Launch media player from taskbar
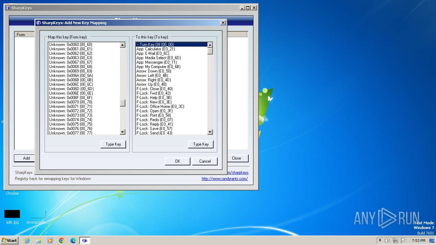436x245 pixels. click(x=50, y=241)
